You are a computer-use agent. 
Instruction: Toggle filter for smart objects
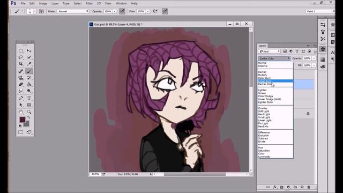309,51
